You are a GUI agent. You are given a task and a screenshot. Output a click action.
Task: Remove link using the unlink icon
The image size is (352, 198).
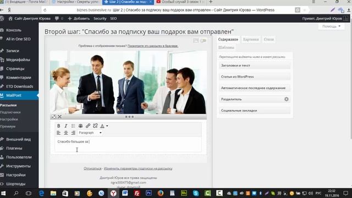click(x=95, y=126)
